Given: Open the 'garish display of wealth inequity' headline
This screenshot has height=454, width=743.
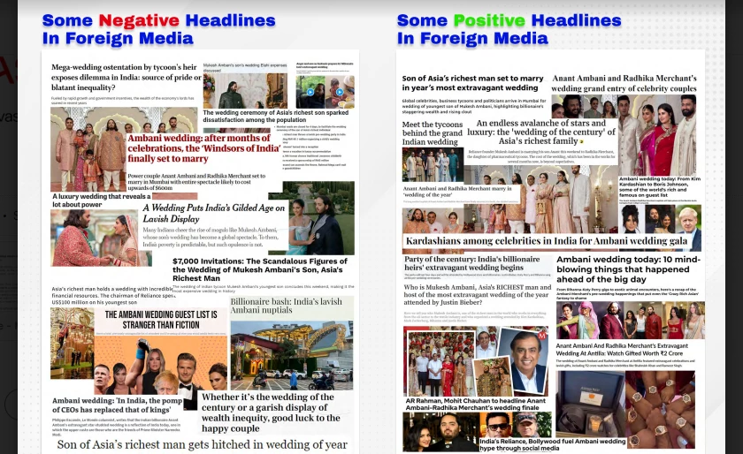Looking at the screenshot, I should pyautogui.click(x=271, y=412).
